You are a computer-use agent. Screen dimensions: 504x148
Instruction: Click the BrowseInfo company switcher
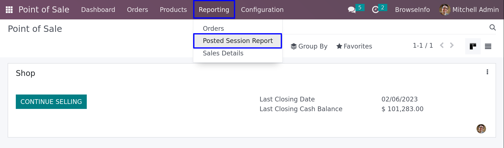click(413, 10)
